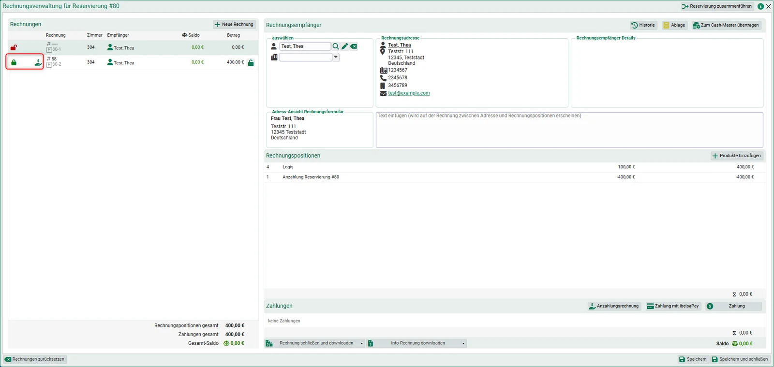Click the mobile phone icon next to 3456789
The height and width of the screenshot is (367, 774).
click(x=383, y=86)
